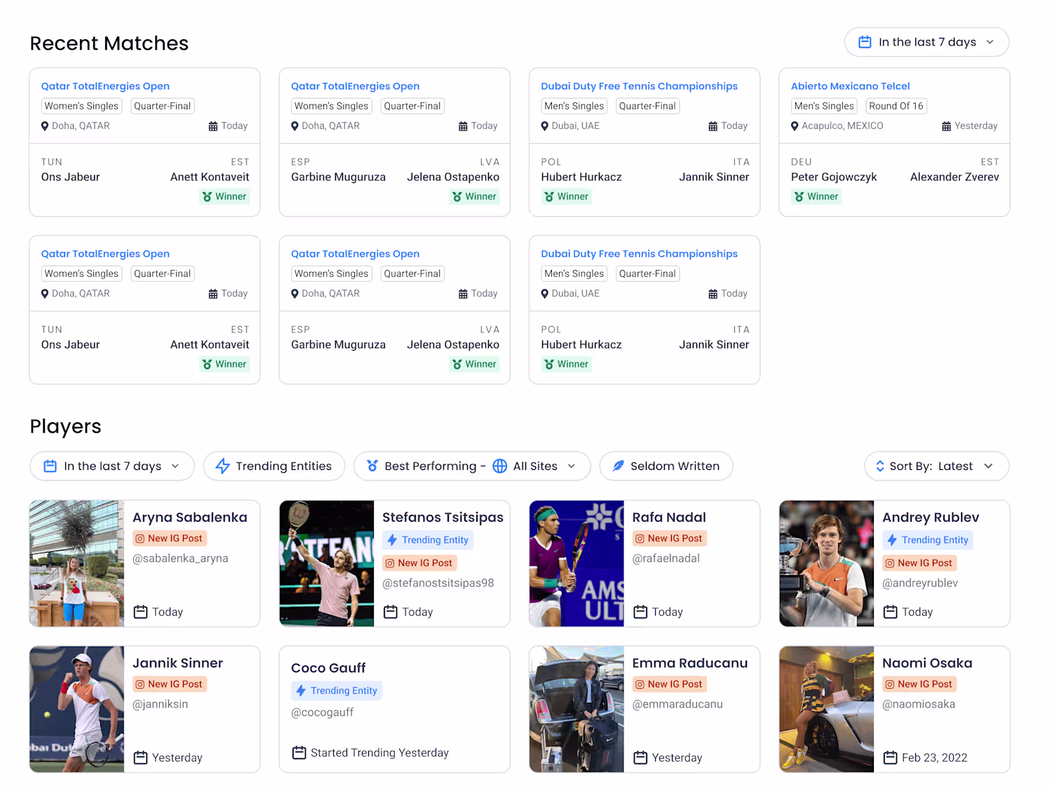This screenshot has width=1052, height=789.
Task: Open Aryna Sabalenka's player name link
Action: [x=189, y=518]
